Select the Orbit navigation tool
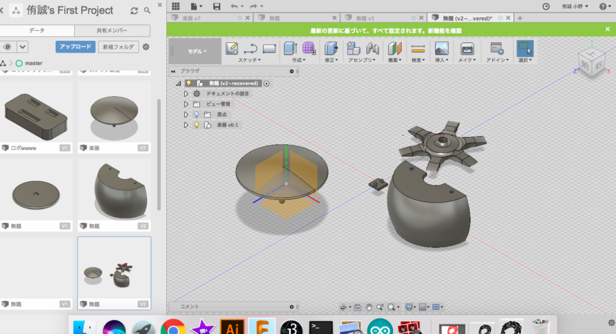616x334 pixels. point(344,307)
